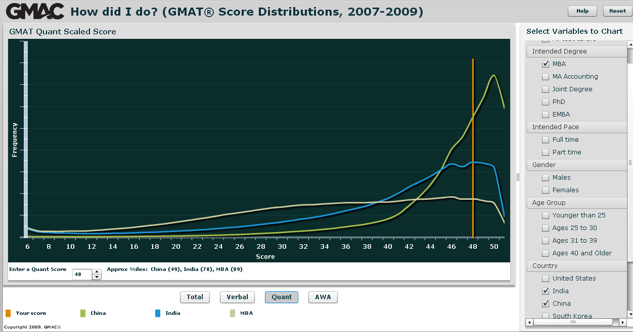The height and width of the screenshot is (332, 633).
Task: Enable the United States checkbox
Action: click(546, 279)
